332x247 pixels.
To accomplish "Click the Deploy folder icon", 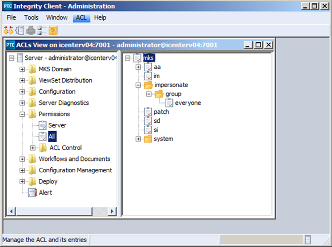I will point(33,182).
